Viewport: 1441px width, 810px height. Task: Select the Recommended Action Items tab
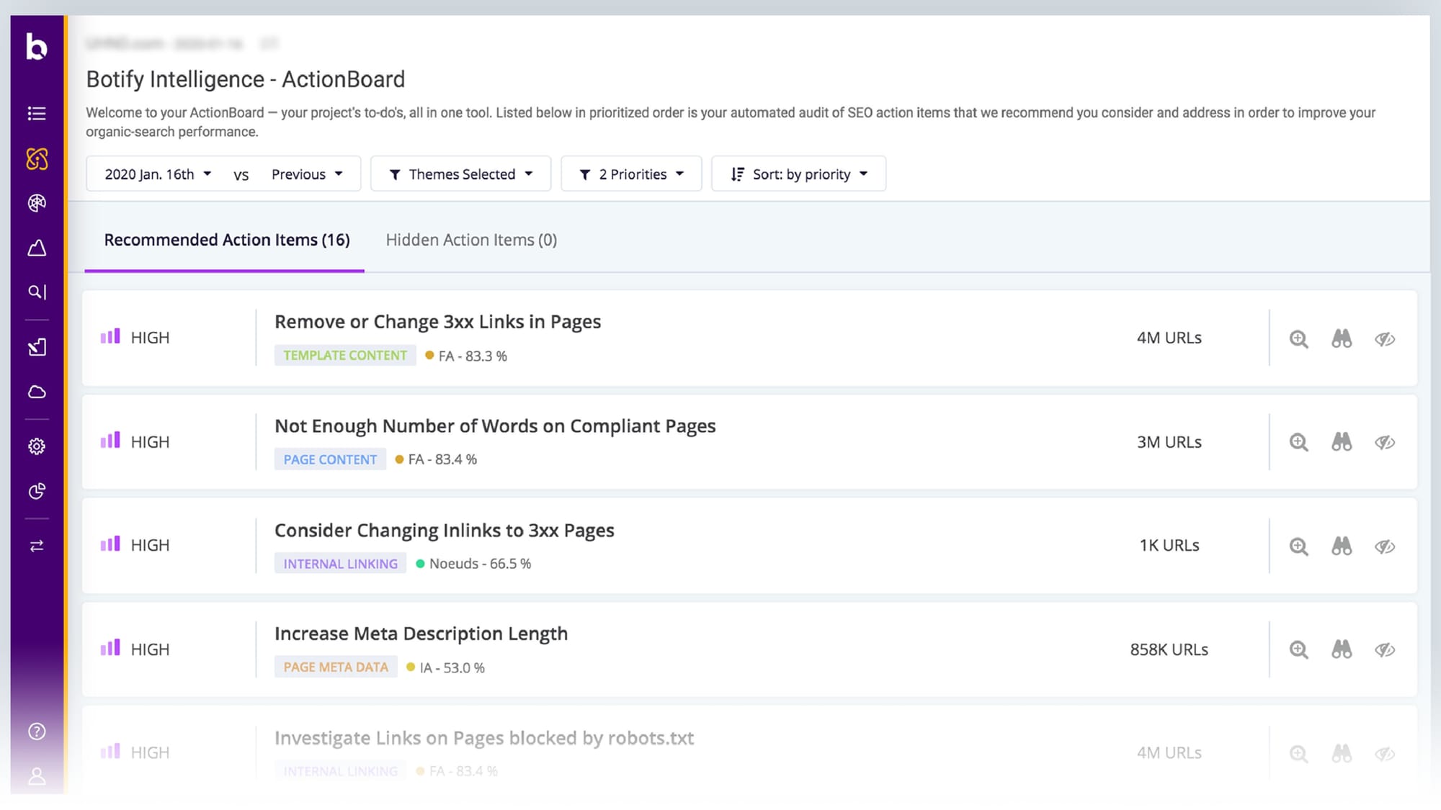pyautogui.click(x=227, y=239)
